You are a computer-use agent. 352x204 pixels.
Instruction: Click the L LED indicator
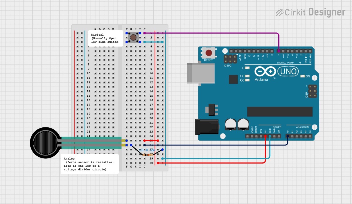(248, 68)
